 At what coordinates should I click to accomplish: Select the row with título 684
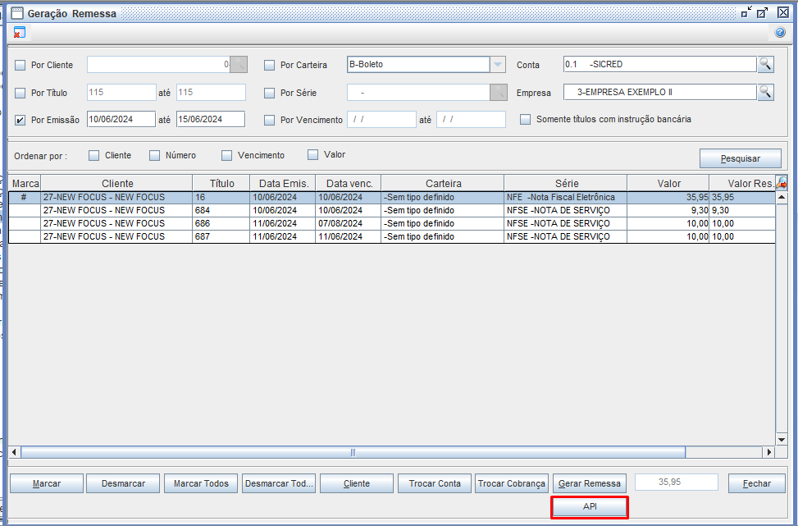pyautogui.click(x=392, y=210)
